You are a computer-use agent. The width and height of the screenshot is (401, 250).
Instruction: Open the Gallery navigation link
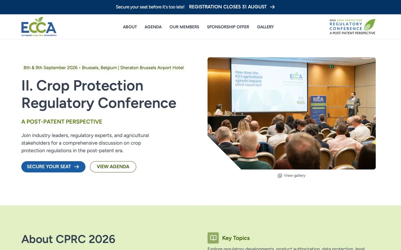tap(265, 27)
